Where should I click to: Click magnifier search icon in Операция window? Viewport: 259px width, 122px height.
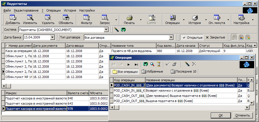pos(152,64)
